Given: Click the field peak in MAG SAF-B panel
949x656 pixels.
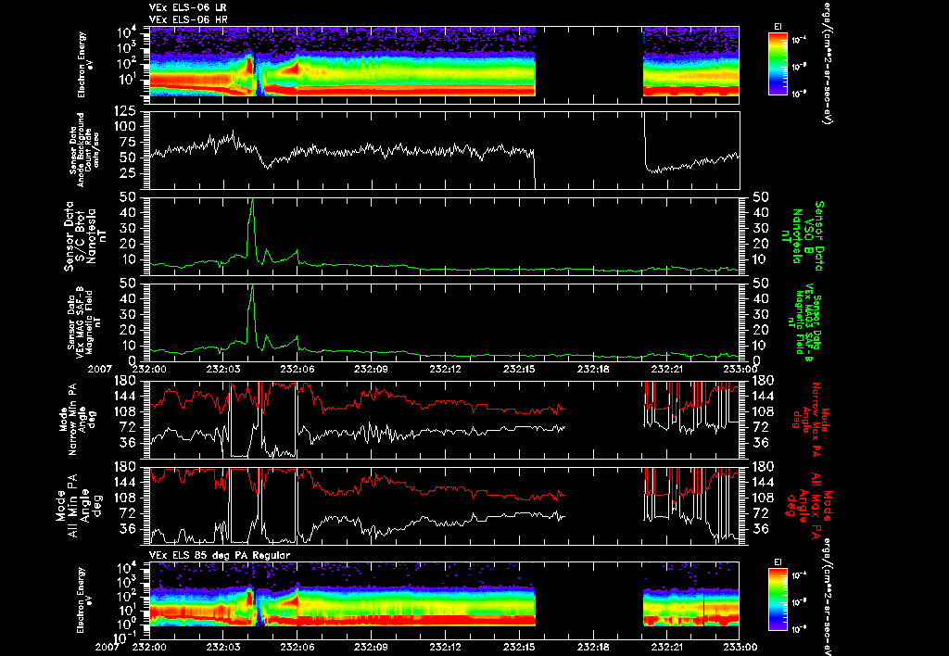Looking at the screenshot, I should pos(252,287).
